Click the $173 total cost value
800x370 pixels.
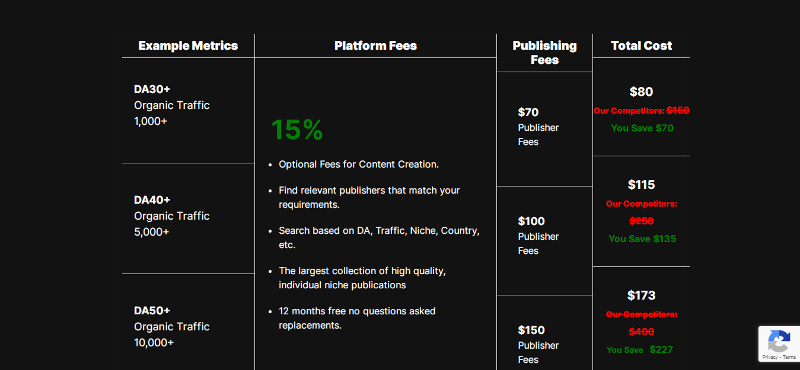641,295
